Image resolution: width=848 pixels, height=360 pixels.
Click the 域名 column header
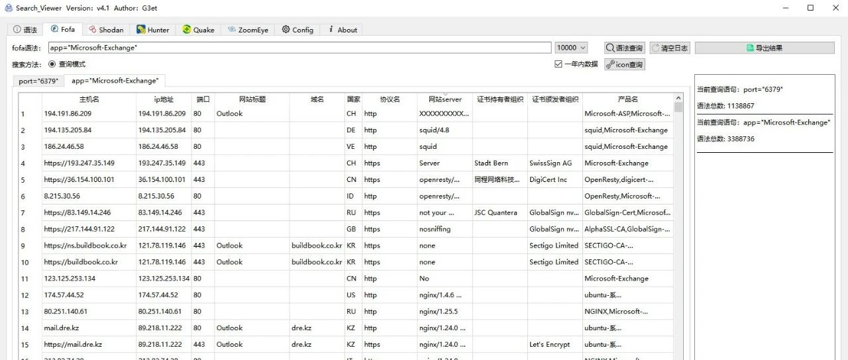click(x=317, y=99)
